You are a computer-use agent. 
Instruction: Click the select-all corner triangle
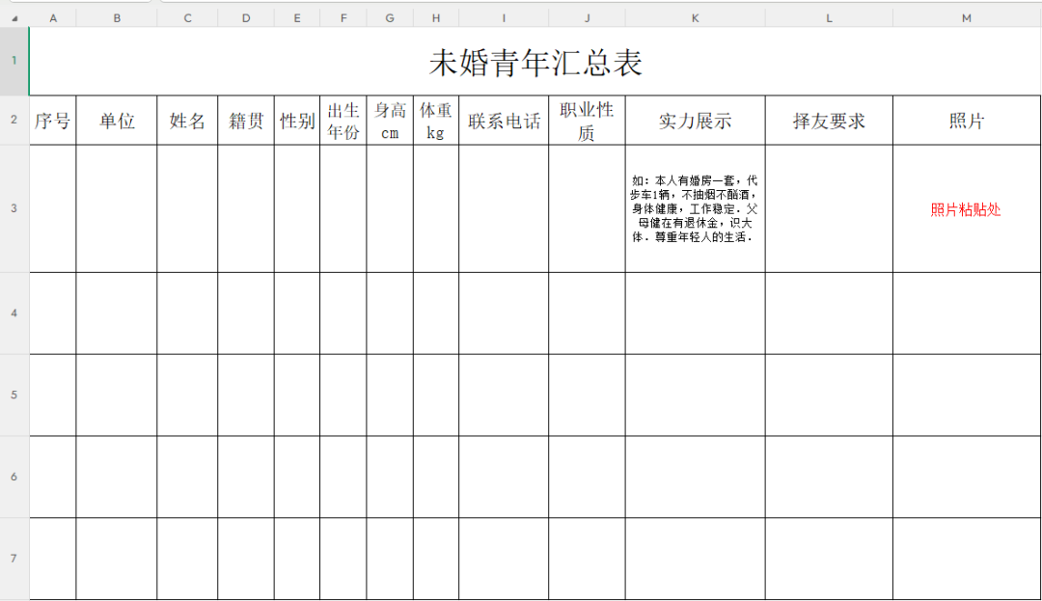click(x=14, y=18)
